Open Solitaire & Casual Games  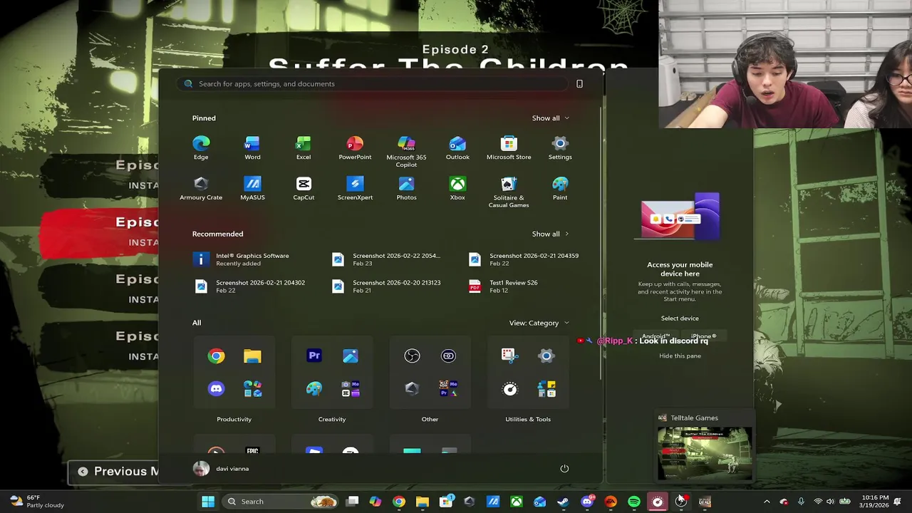509,192
